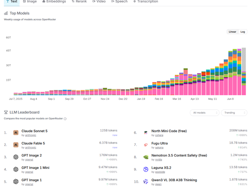Click the Laguna XS.2 Poolside icon
Image resolution: width=248 pixels, height=186 pixels.
[x=146, y=169]
